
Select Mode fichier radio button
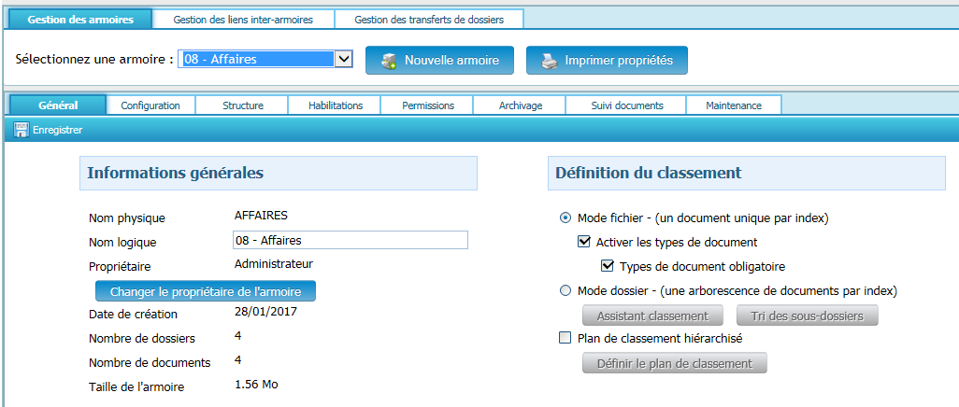[x=565, y=218]
